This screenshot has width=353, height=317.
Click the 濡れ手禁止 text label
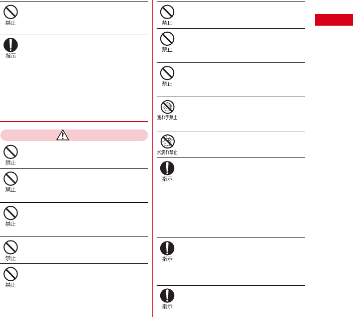pos(167,118)
